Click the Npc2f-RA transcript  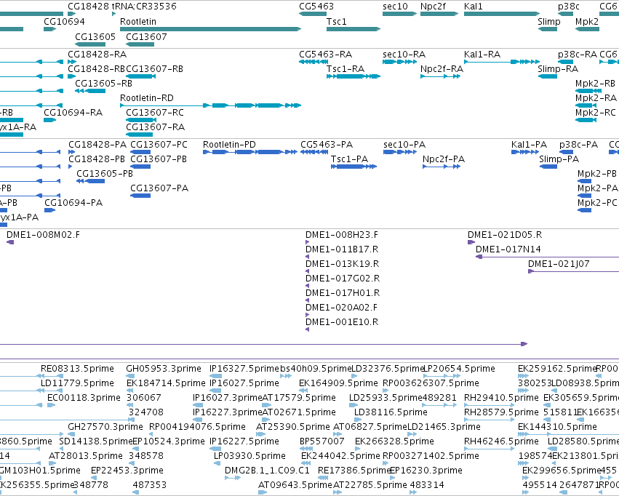tap(440, 76)
